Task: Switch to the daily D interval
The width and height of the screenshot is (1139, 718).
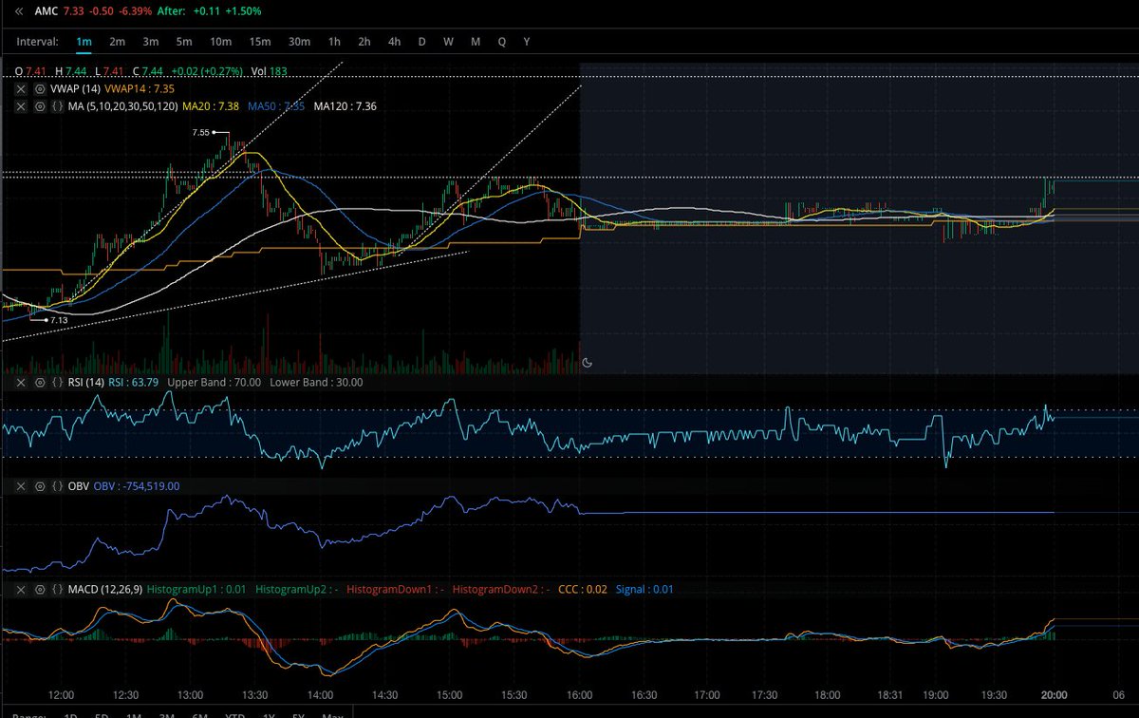Action: (x=422, y=42)
